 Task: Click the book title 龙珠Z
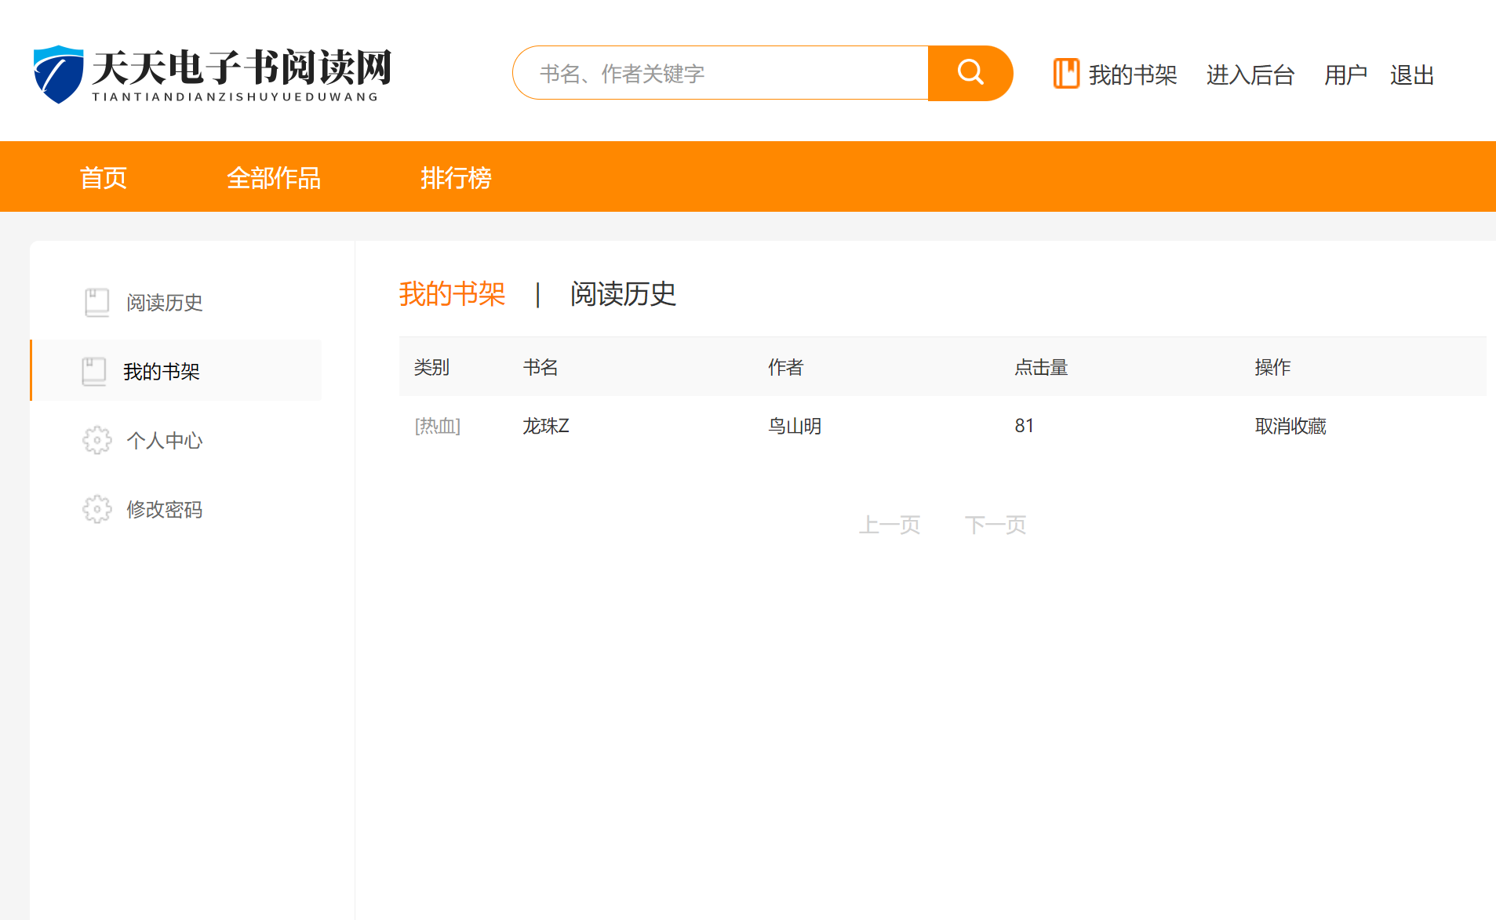point(546,425)
